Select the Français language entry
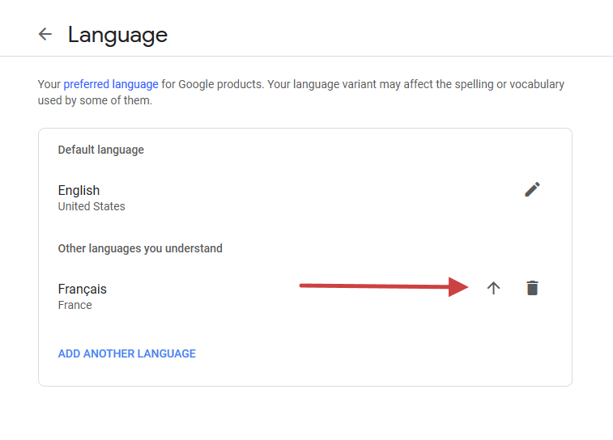The width and height of the screenshot is (613, 440). [x=82, y=290]
